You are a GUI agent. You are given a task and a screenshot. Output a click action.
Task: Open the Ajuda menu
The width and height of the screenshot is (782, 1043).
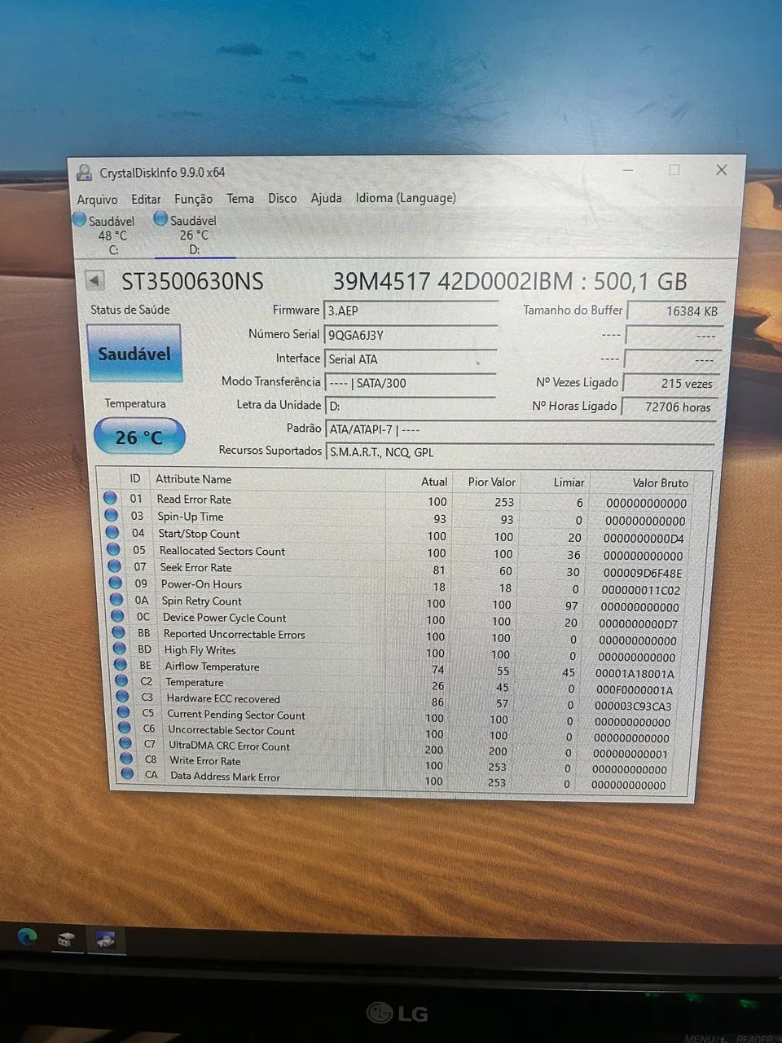point(326,198)
